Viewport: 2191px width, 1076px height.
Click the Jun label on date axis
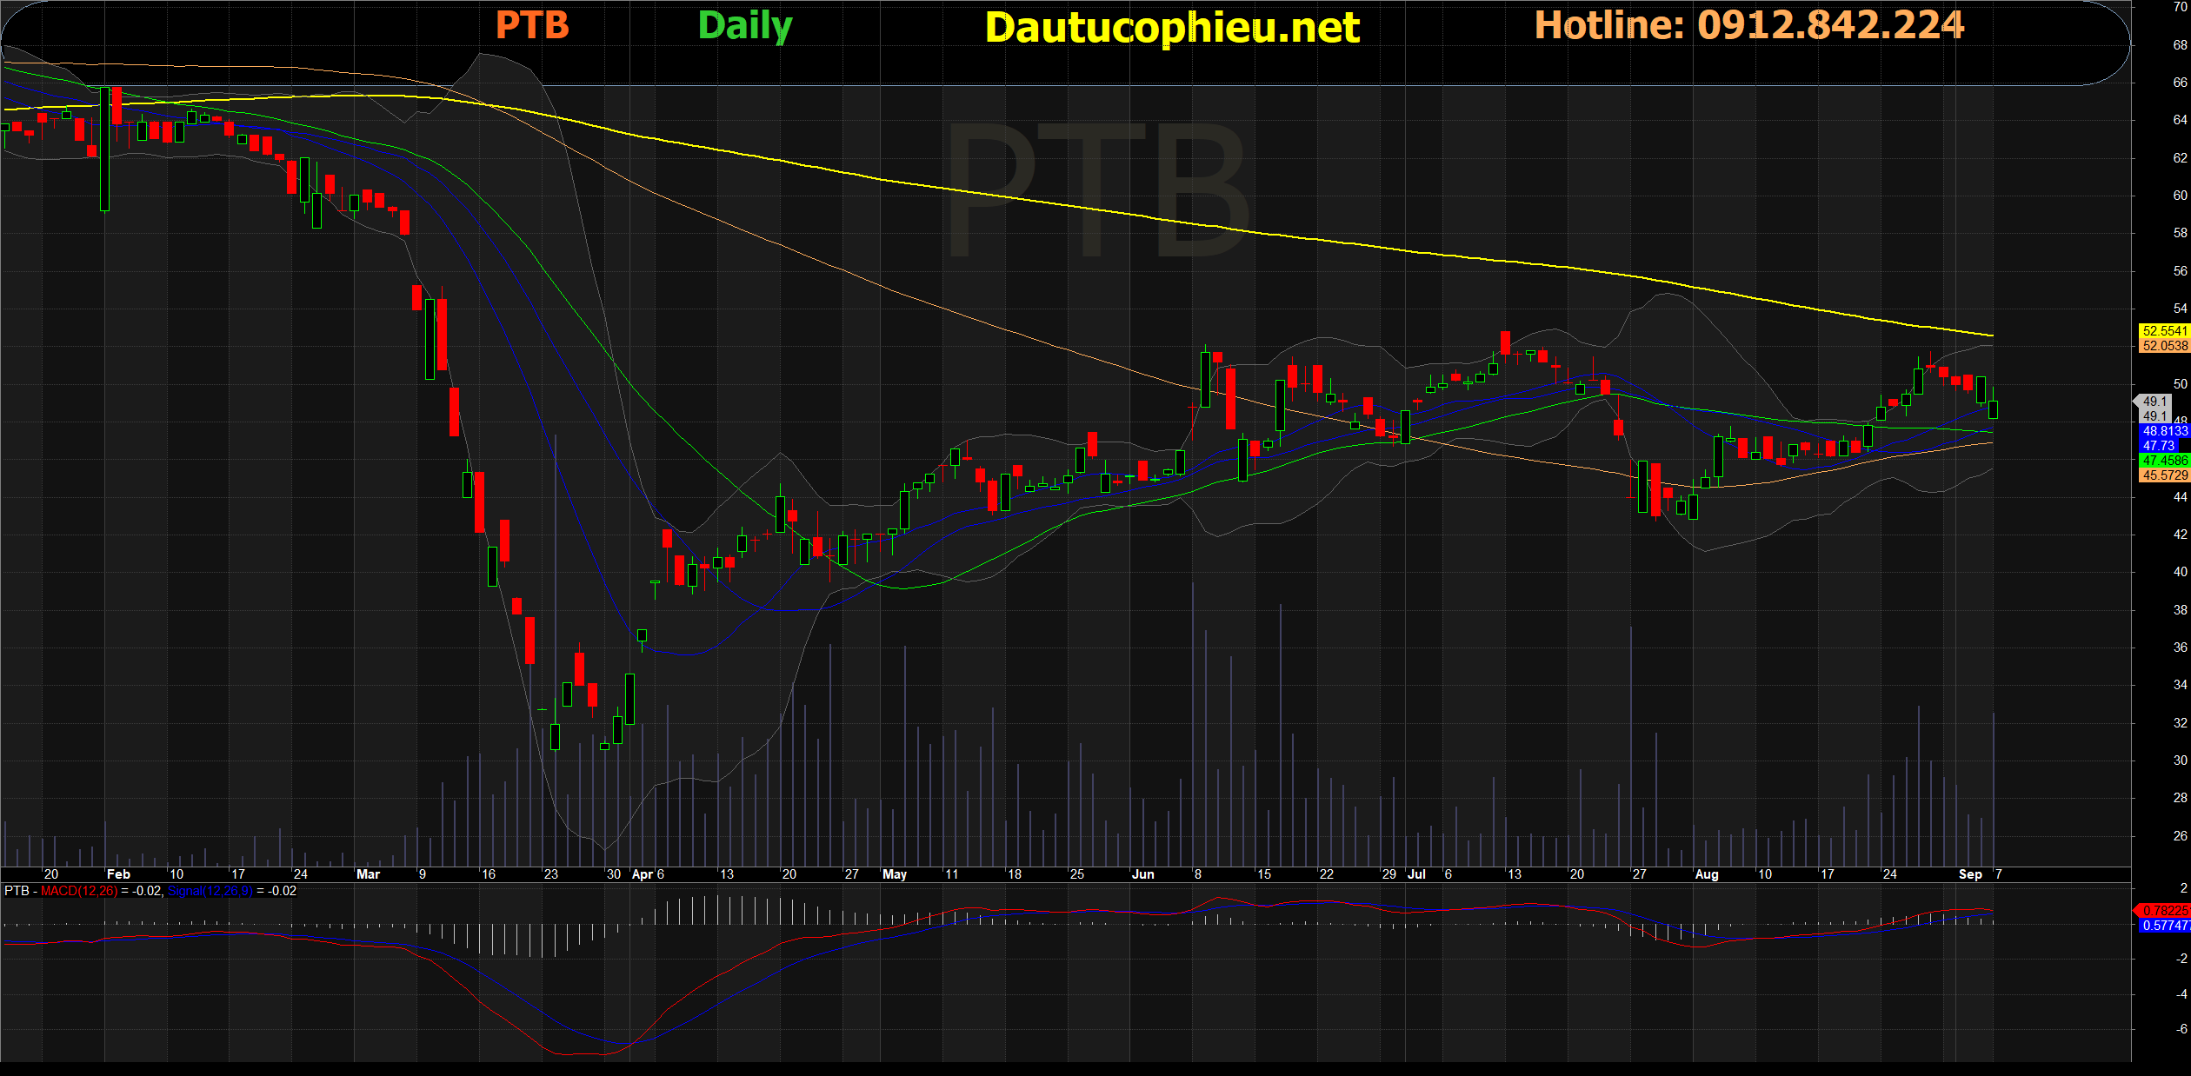pos(1142,874)
